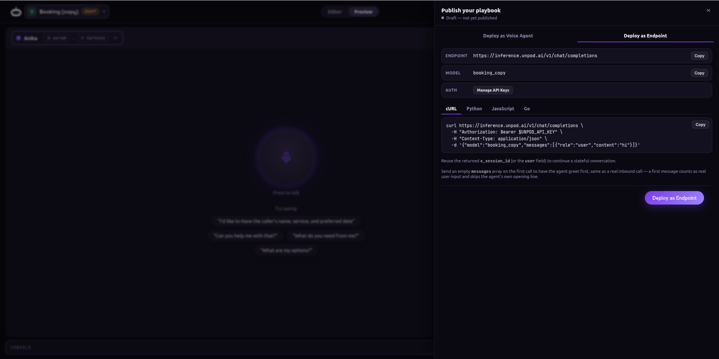The height and width of the screenshot is (359, 719).
Task: Click the curl command code block
Action: (576, 135)
